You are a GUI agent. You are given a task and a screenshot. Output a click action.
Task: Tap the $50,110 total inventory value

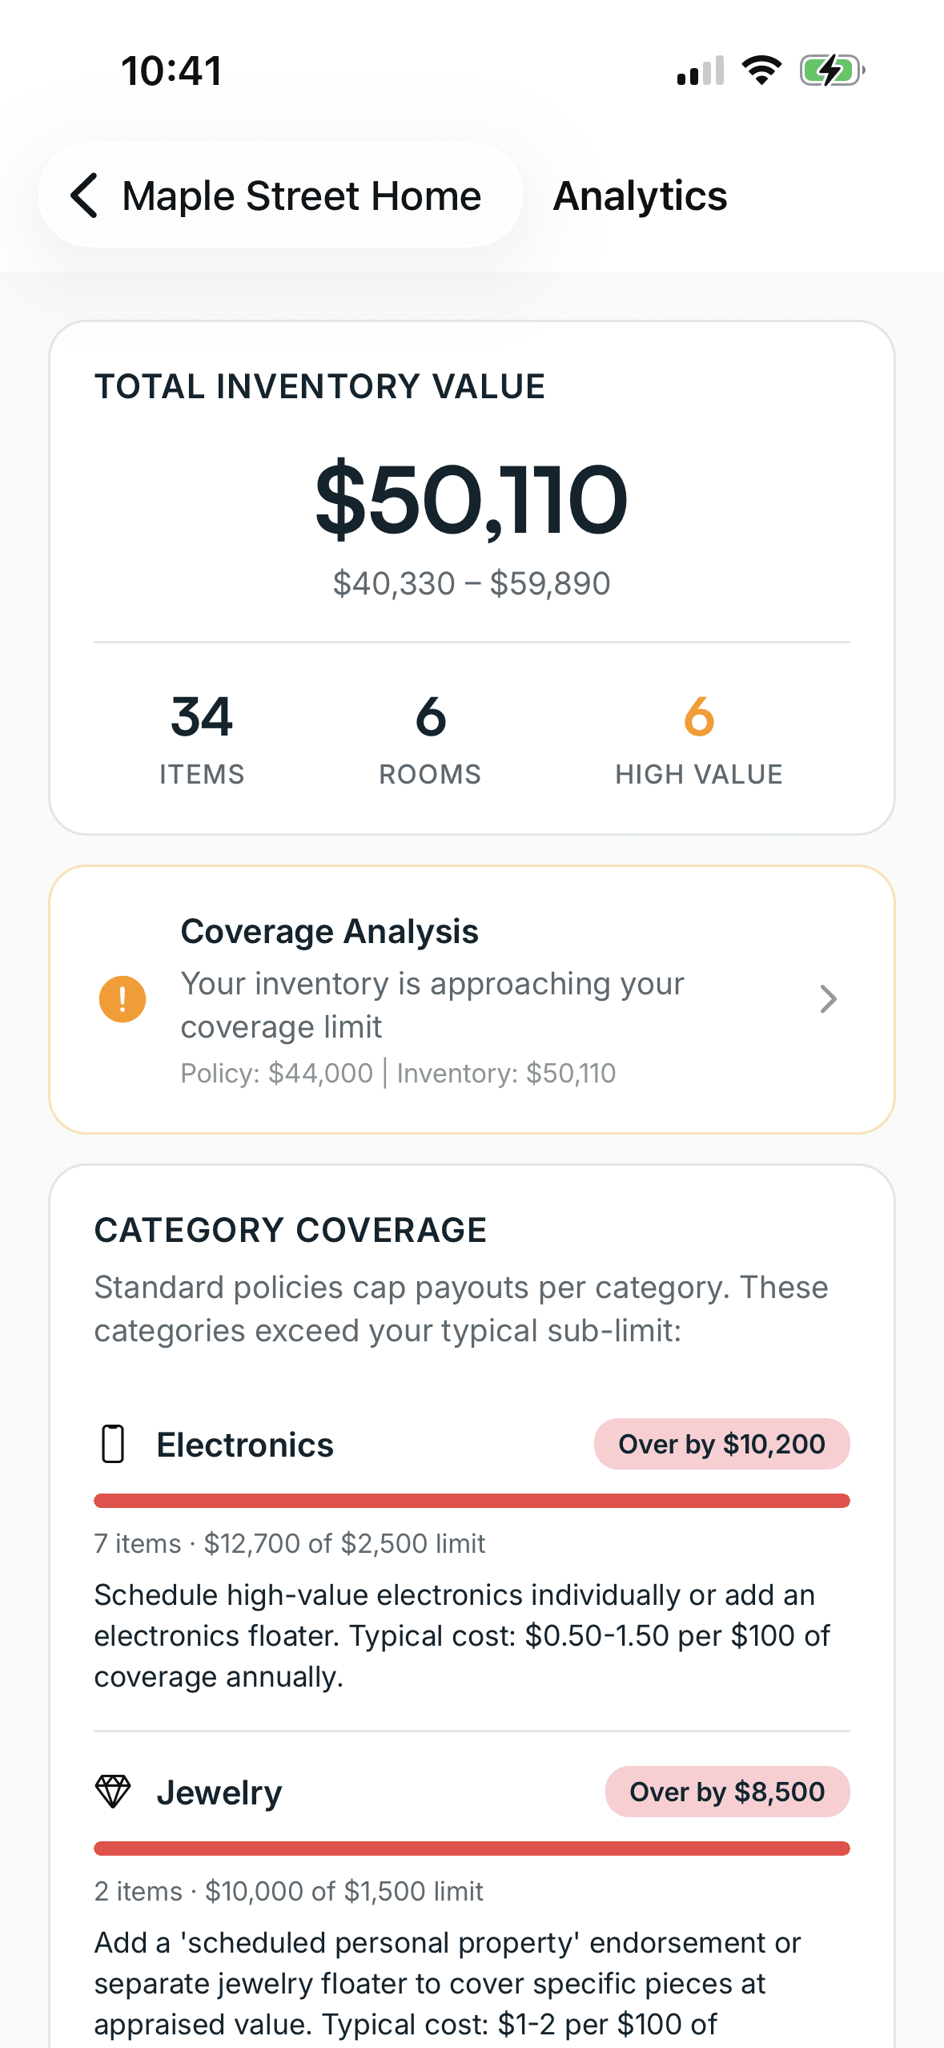pyautogui.click(x=472, y=500)
